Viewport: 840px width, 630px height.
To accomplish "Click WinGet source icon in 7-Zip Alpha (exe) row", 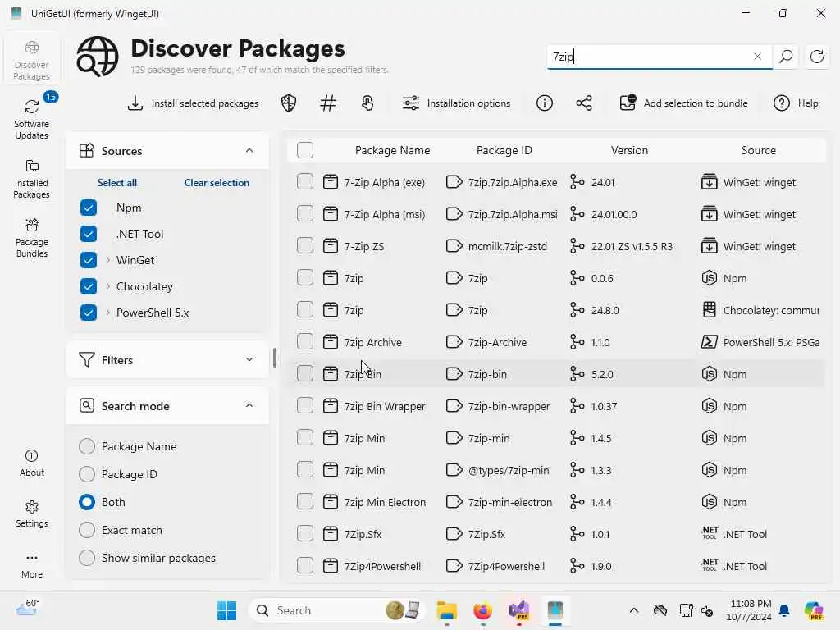I will (710, 182).
